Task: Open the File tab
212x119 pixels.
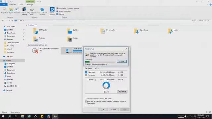Action: coord(4,5)
